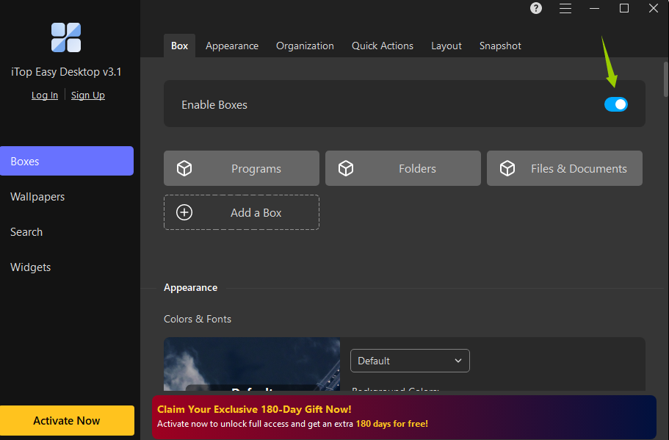Switch to the Appearance tab
Screen dimensions: 669x440
point(232,46)
